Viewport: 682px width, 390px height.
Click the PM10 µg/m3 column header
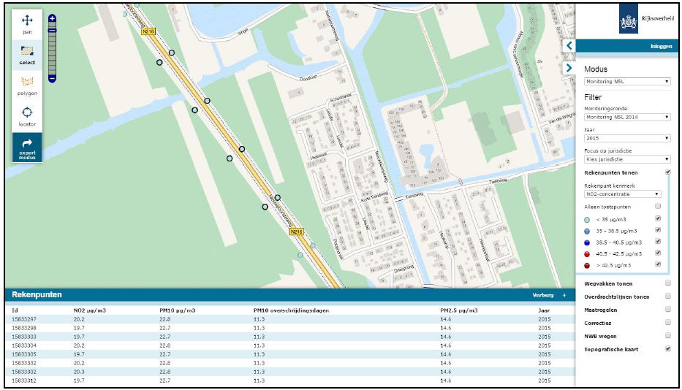point(177,310)
